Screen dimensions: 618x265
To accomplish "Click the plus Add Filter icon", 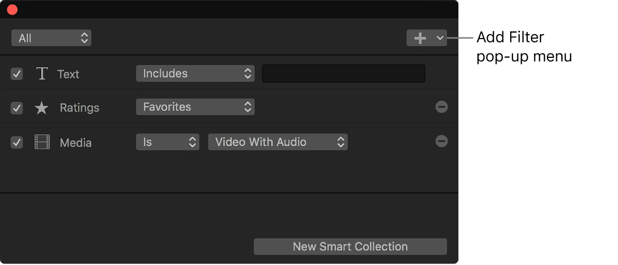I will pyautogui.click(x=420, y=38).
